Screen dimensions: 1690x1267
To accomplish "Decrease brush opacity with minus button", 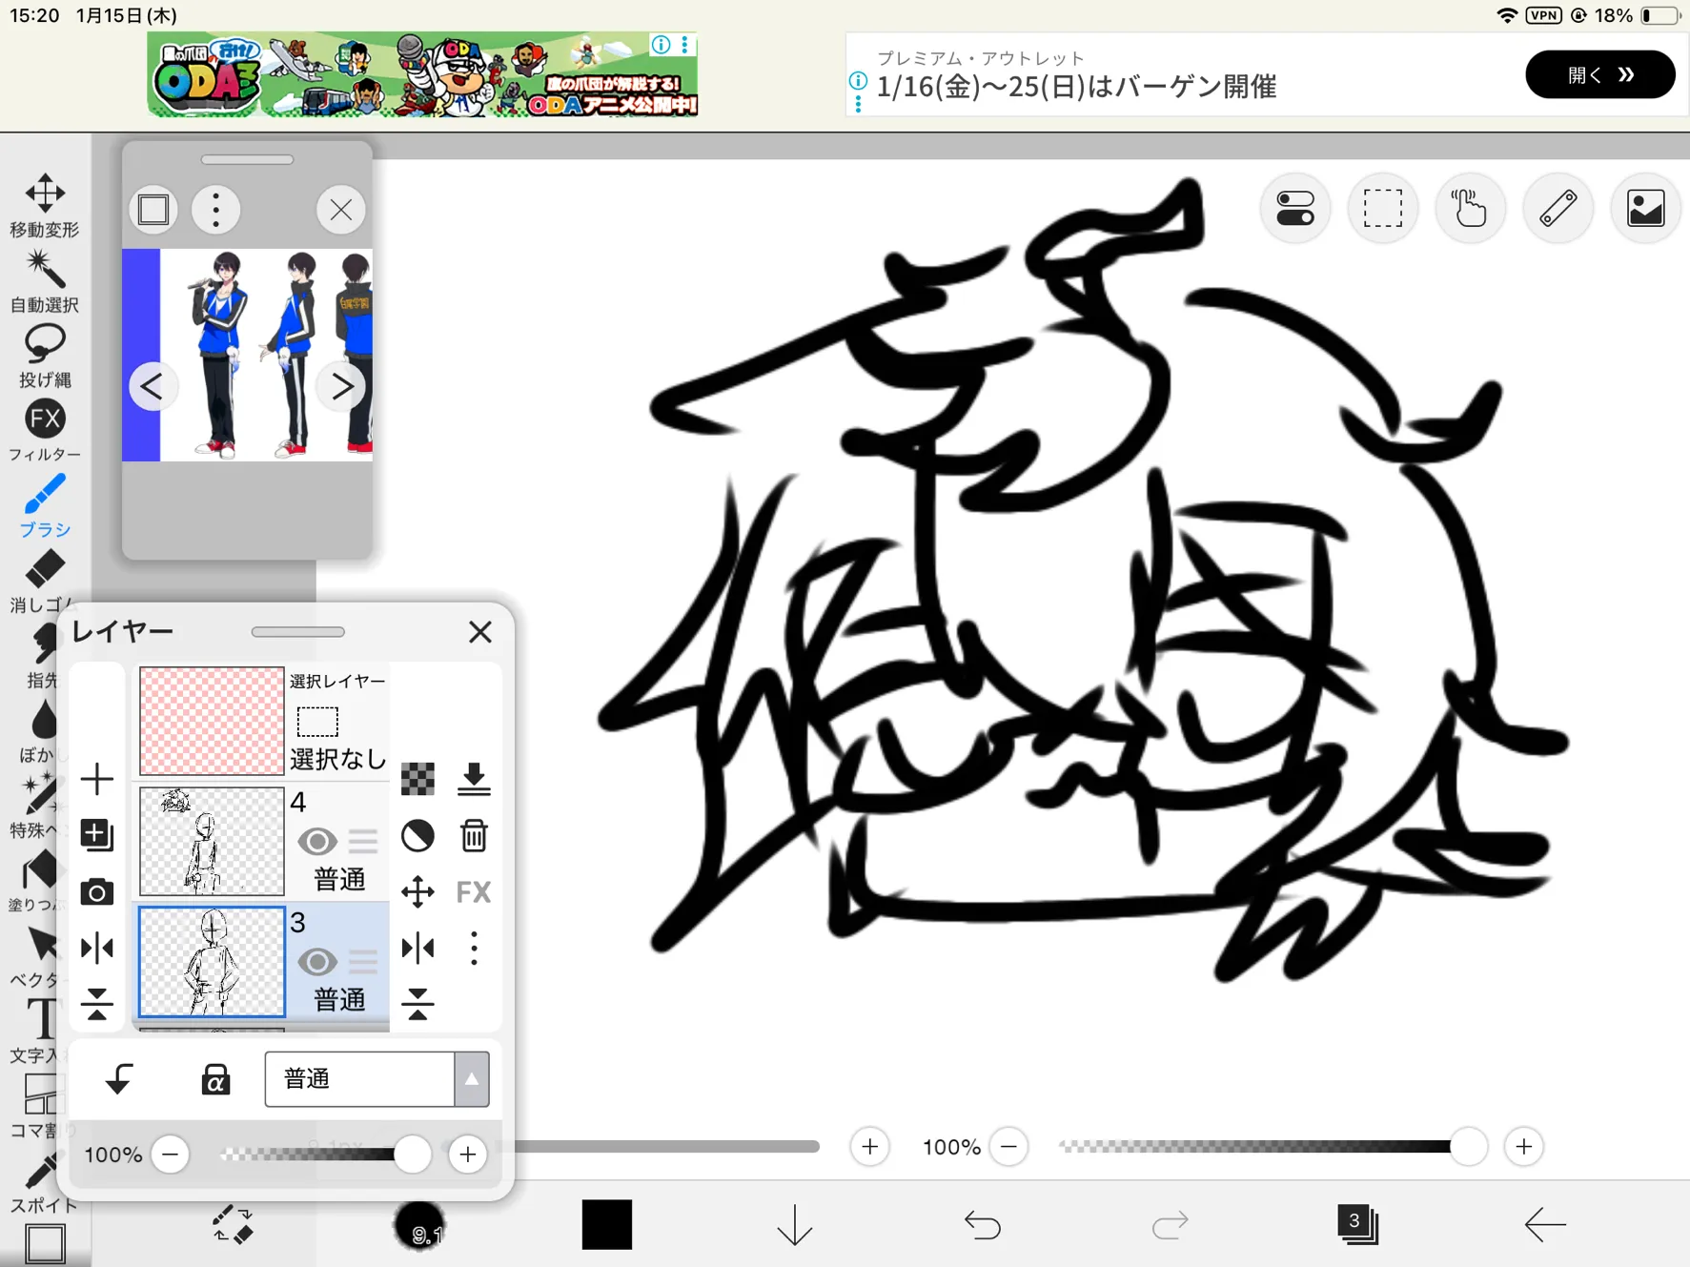I will pyautogui.click(x=1009, y=1147).
